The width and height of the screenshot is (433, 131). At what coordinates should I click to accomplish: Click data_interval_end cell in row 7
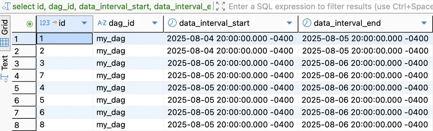point(365,113)
